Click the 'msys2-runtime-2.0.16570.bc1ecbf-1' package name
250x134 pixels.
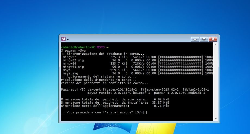(119, 93)
